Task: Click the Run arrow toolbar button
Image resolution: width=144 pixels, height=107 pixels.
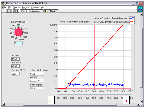Action: point(8,11)
